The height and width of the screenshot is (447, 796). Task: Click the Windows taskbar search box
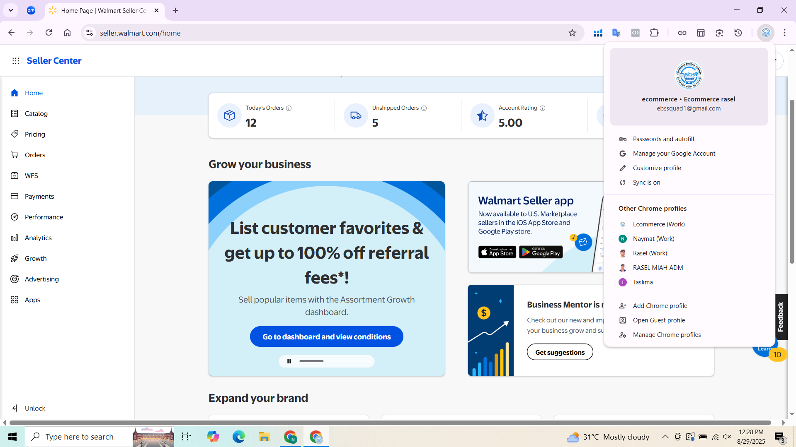pos(99,437)
